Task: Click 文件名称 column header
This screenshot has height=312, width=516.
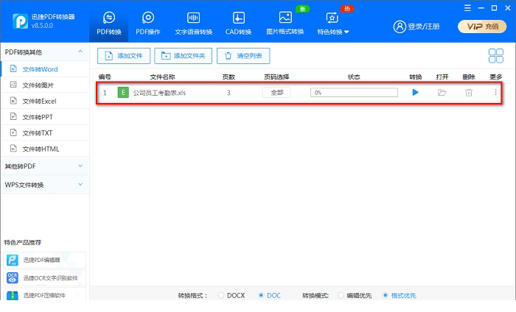Action: pyautogui.click(x=163, y=77)
